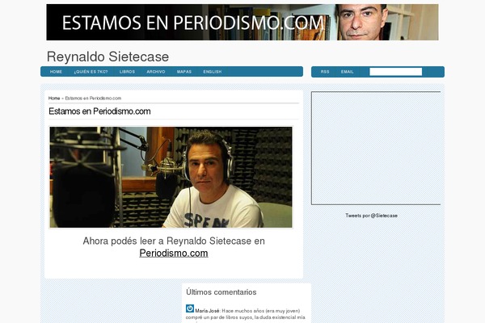Open the LIBROS menu item
485x323 pixels.
coord(127,72)
